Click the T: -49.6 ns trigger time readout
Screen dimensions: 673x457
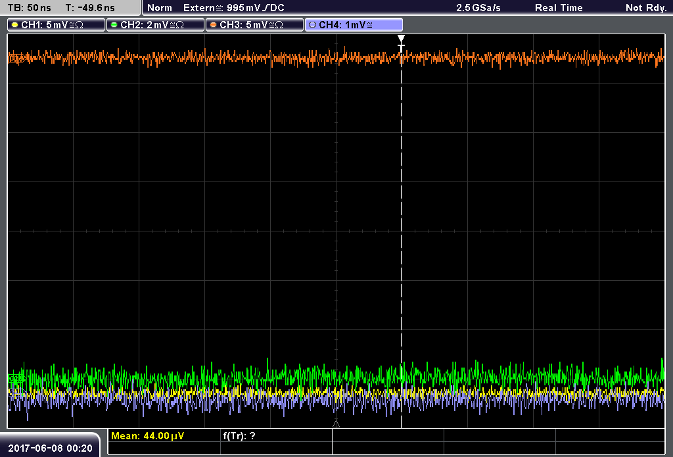coord(90,8)
